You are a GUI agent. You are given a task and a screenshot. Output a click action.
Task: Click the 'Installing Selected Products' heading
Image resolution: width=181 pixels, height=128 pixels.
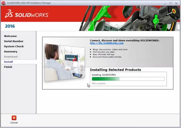pos(116,70)
